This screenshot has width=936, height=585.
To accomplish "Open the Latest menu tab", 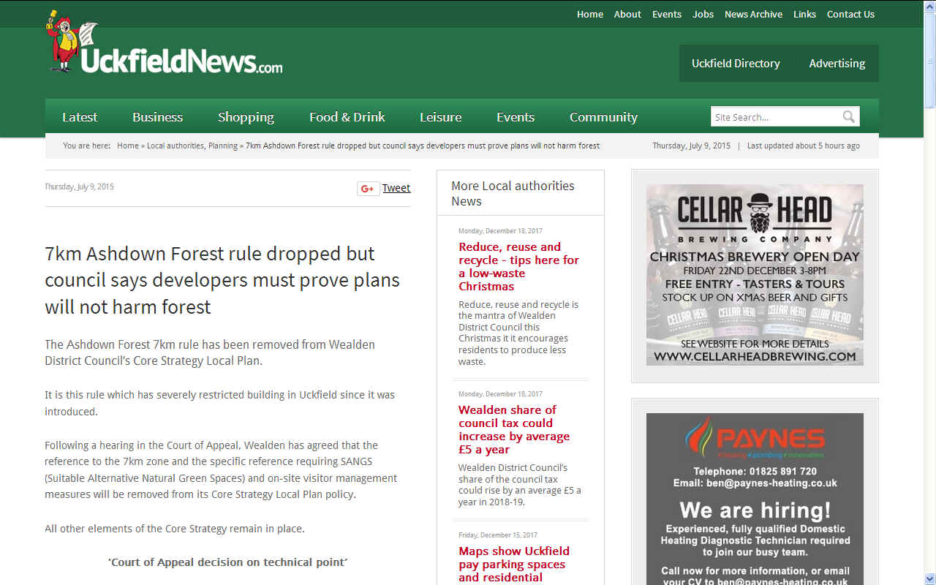I will (x=80, y=117).
